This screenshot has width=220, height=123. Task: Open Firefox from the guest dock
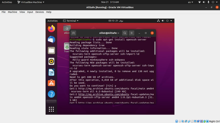(x=51, y=29)
